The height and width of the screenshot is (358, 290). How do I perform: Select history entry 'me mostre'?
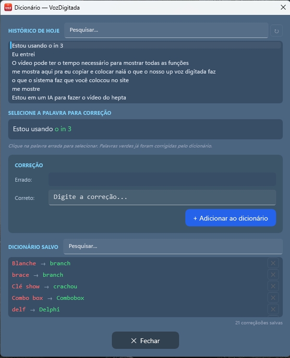[x=26, y=89]
